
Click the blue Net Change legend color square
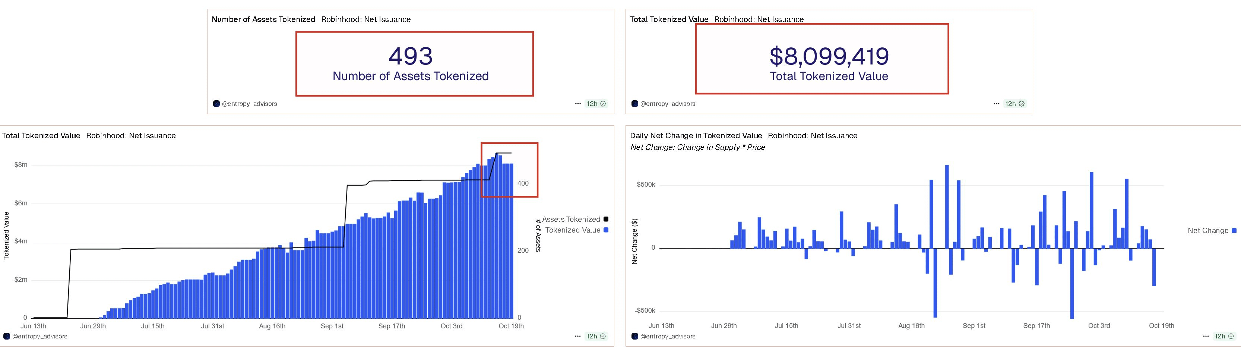click(1234, 230)
